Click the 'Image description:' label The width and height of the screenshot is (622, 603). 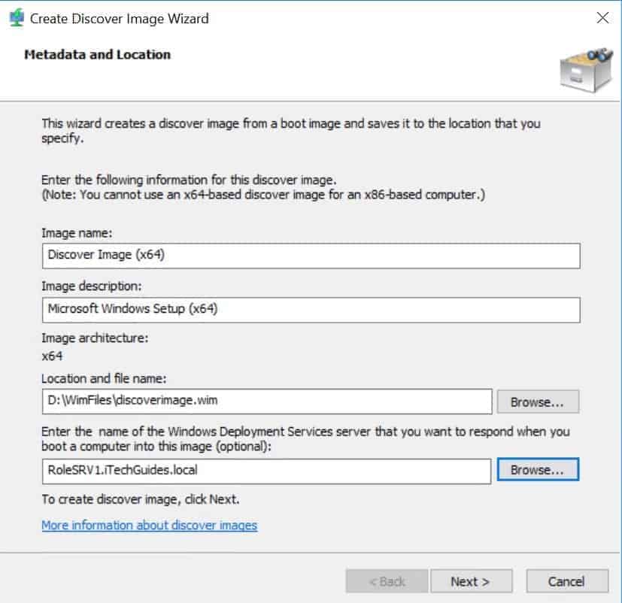point(92,286)
